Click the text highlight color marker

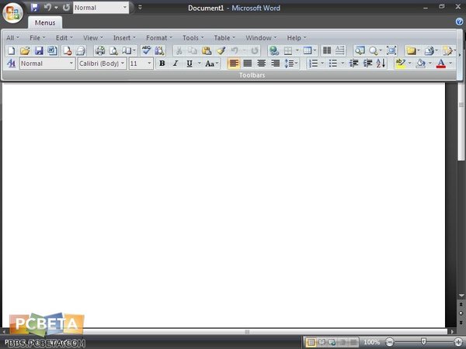pos(400,64)
